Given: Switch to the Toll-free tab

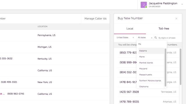Looking at the screenshot, I should tap(164, 29).
